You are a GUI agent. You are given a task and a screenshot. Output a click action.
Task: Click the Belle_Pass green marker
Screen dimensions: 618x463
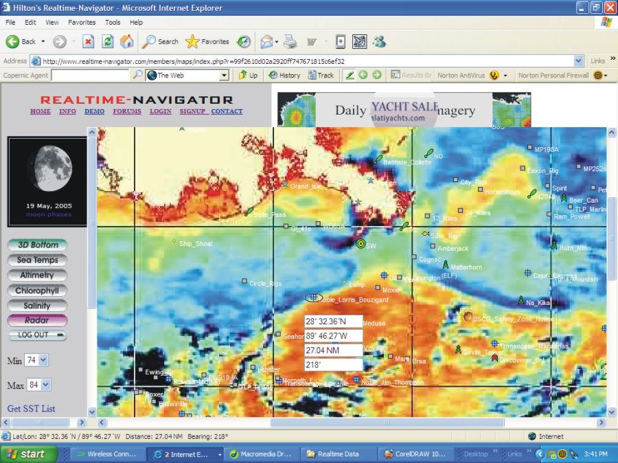point(249,212)
